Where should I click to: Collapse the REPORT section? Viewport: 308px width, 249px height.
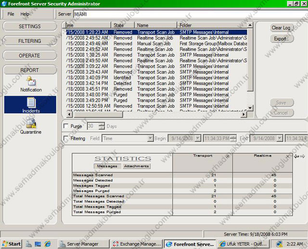pos(30,70)
